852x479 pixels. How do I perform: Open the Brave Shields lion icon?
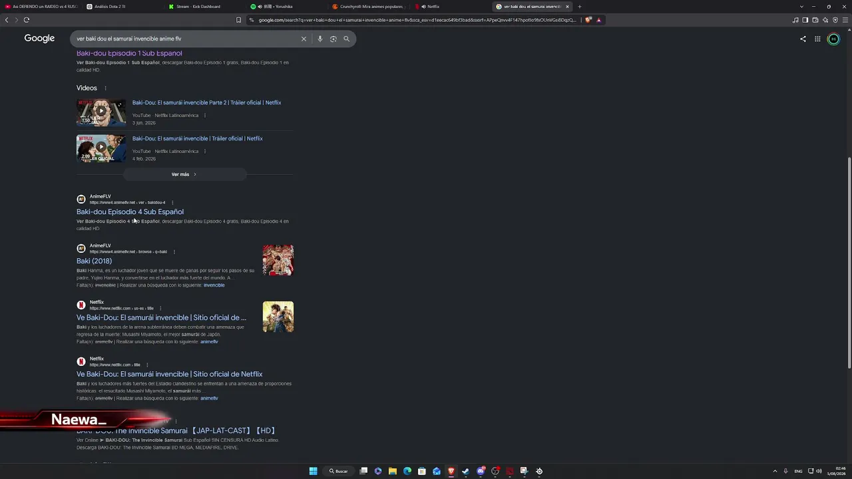click(588, 20)
